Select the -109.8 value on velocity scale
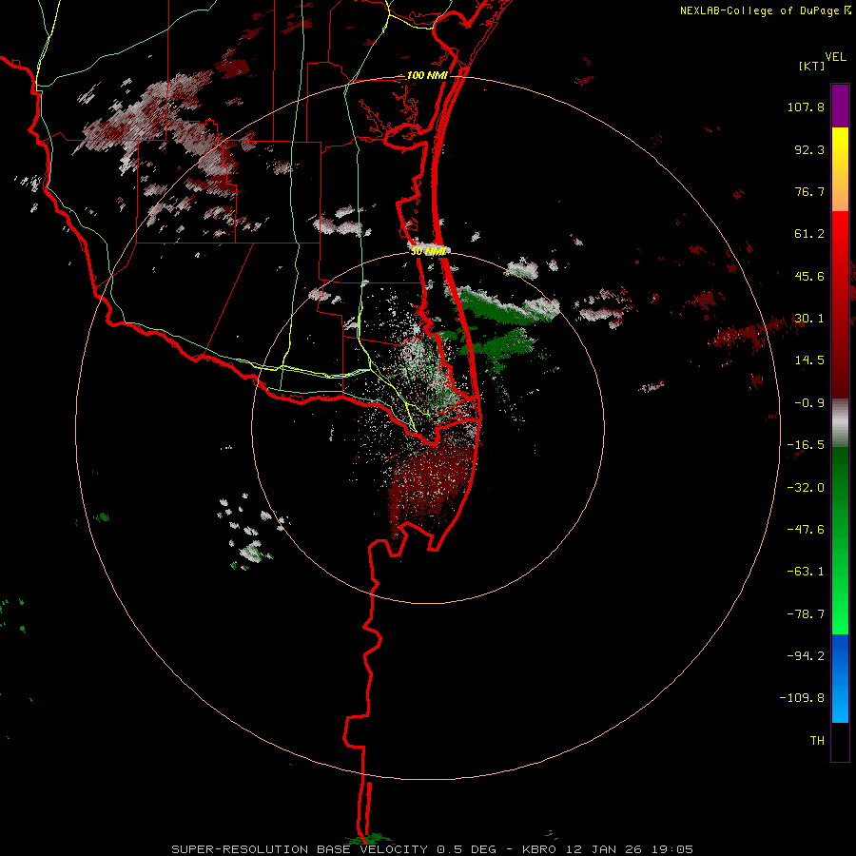Viewport: 856px width, 856px height. 802,698
